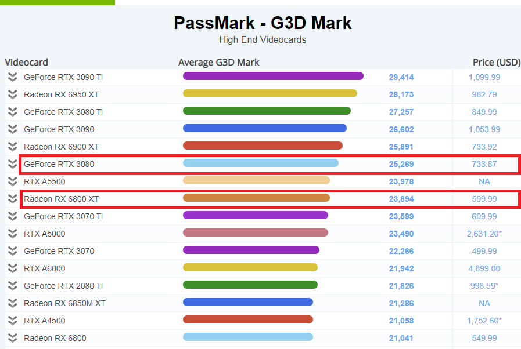Click the 849.99 price value

click(484, 112)
